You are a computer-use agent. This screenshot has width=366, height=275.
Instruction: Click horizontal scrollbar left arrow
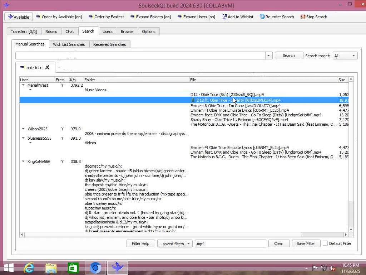pos(22,235)
